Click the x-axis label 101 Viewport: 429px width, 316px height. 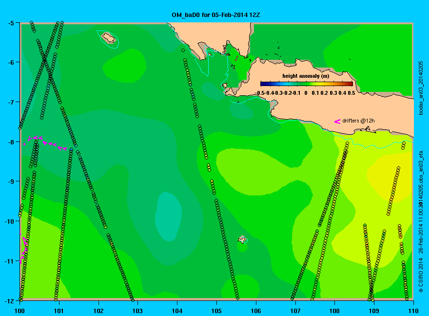tap(59, 311)
